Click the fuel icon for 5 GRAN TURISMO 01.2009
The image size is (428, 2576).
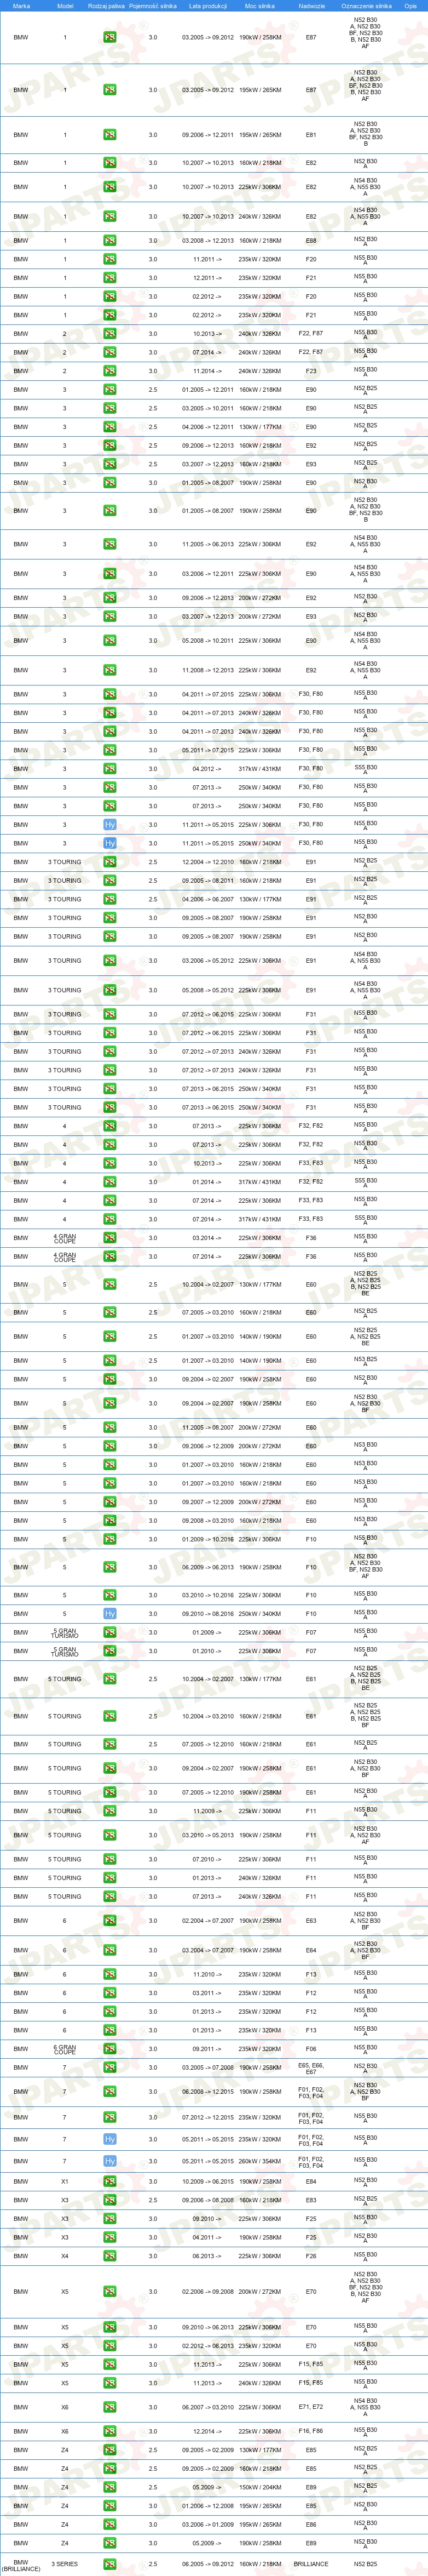[110, 1633]
